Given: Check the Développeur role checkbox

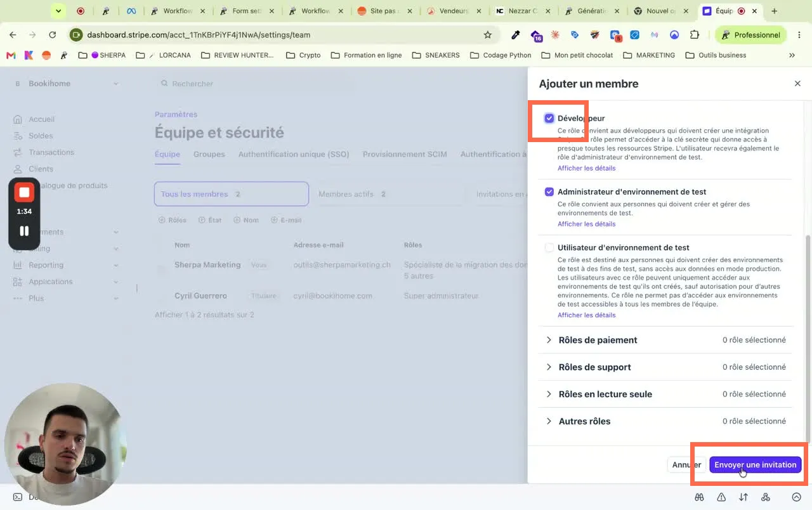Looking at the screenshot, I should point(549,118).
